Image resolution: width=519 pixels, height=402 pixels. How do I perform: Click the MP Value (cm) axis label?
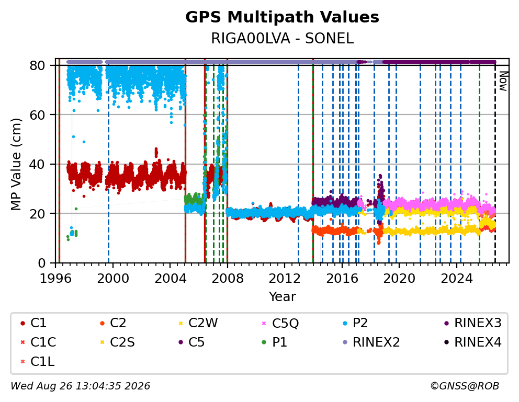click(x=16, y=164)
